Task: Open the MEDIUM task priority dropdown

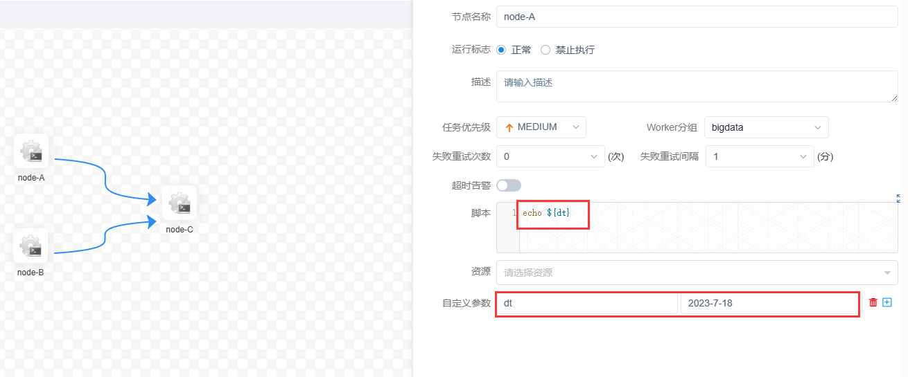Action: [541, 127]
